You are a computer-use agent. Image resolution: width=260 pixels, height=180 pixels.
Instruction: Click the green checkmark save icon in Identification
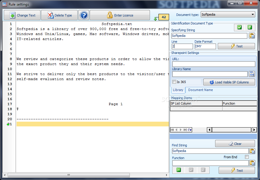239,27
